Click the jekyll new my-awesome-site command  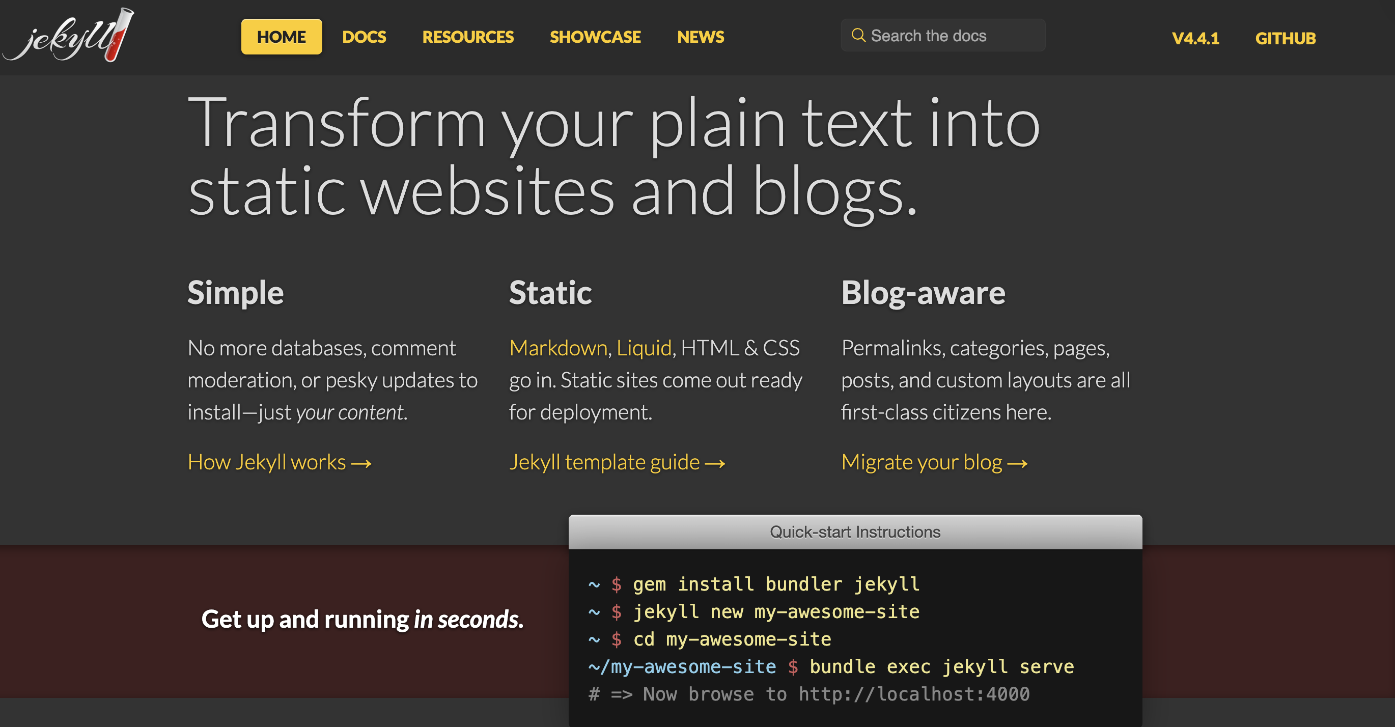tap(776, 612)
